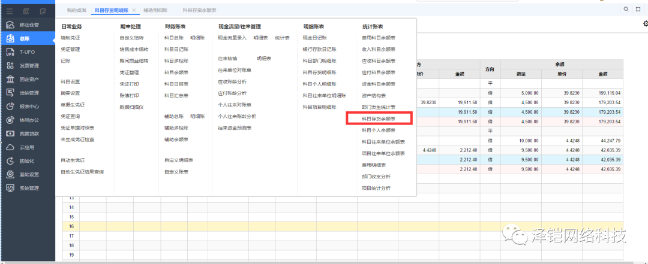This screenshot has width=648, height=264.
Task: Switch to the 我的桌面 tab
Action: [x=76, y=10]
